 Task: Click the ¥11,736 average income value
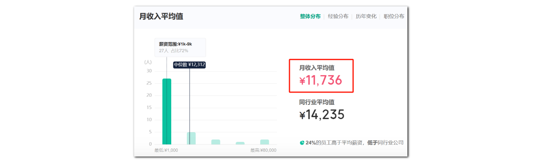click(321, 81)
